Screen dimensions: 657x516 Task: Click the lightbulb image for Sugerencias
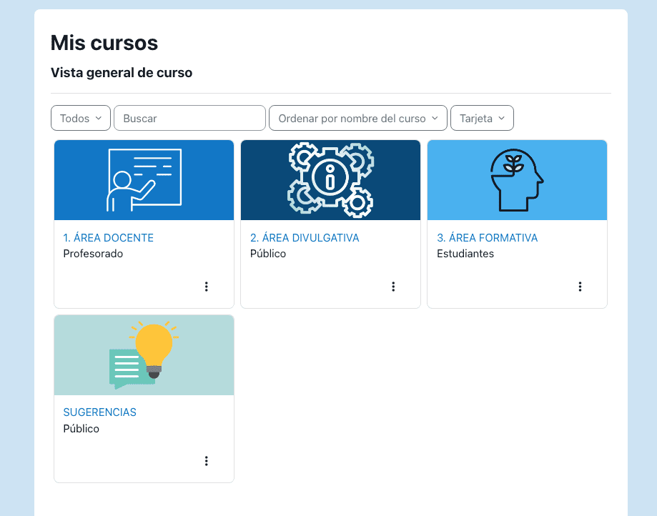tap(144, 355)
